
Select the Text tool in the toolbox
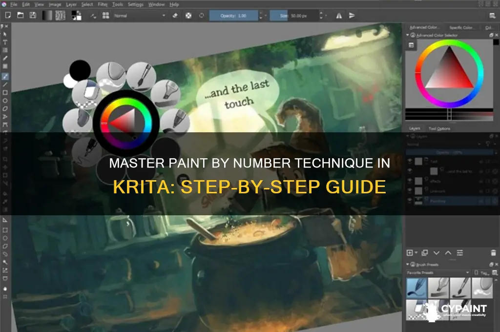(x=5, y=42)
